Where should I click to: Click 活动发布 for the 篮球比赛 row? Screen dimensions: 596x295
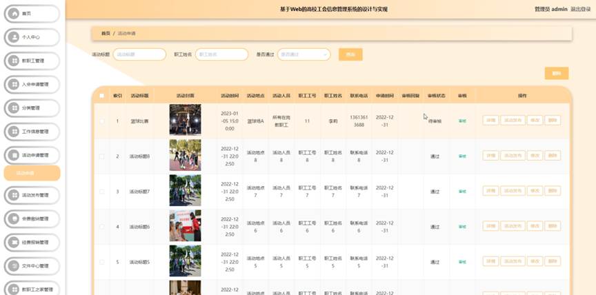513,121
